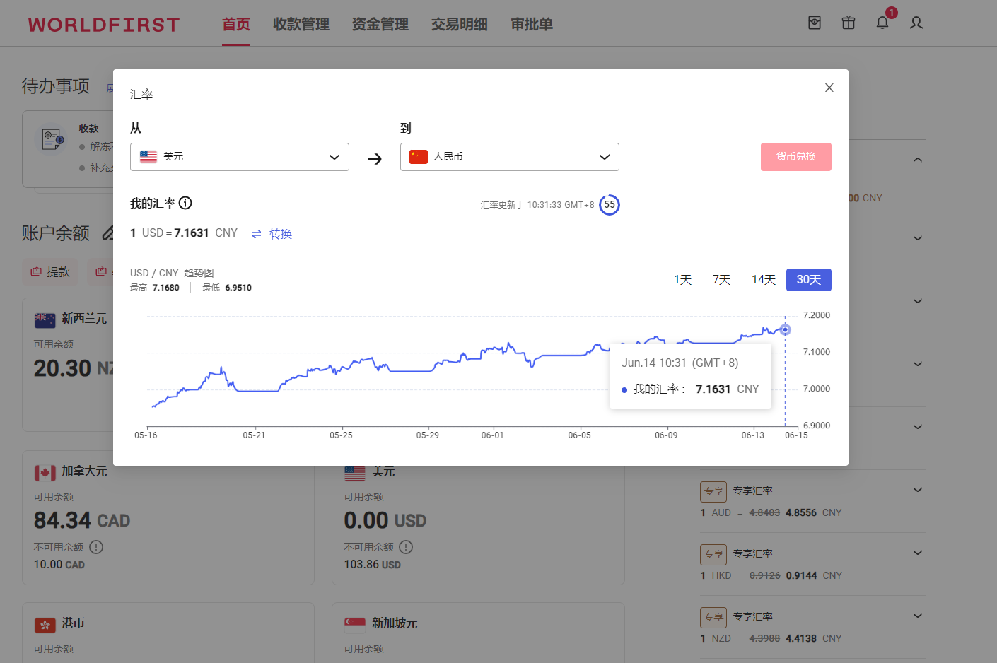
Task: Open the user profile icon
Action: [x=916, y=23]
